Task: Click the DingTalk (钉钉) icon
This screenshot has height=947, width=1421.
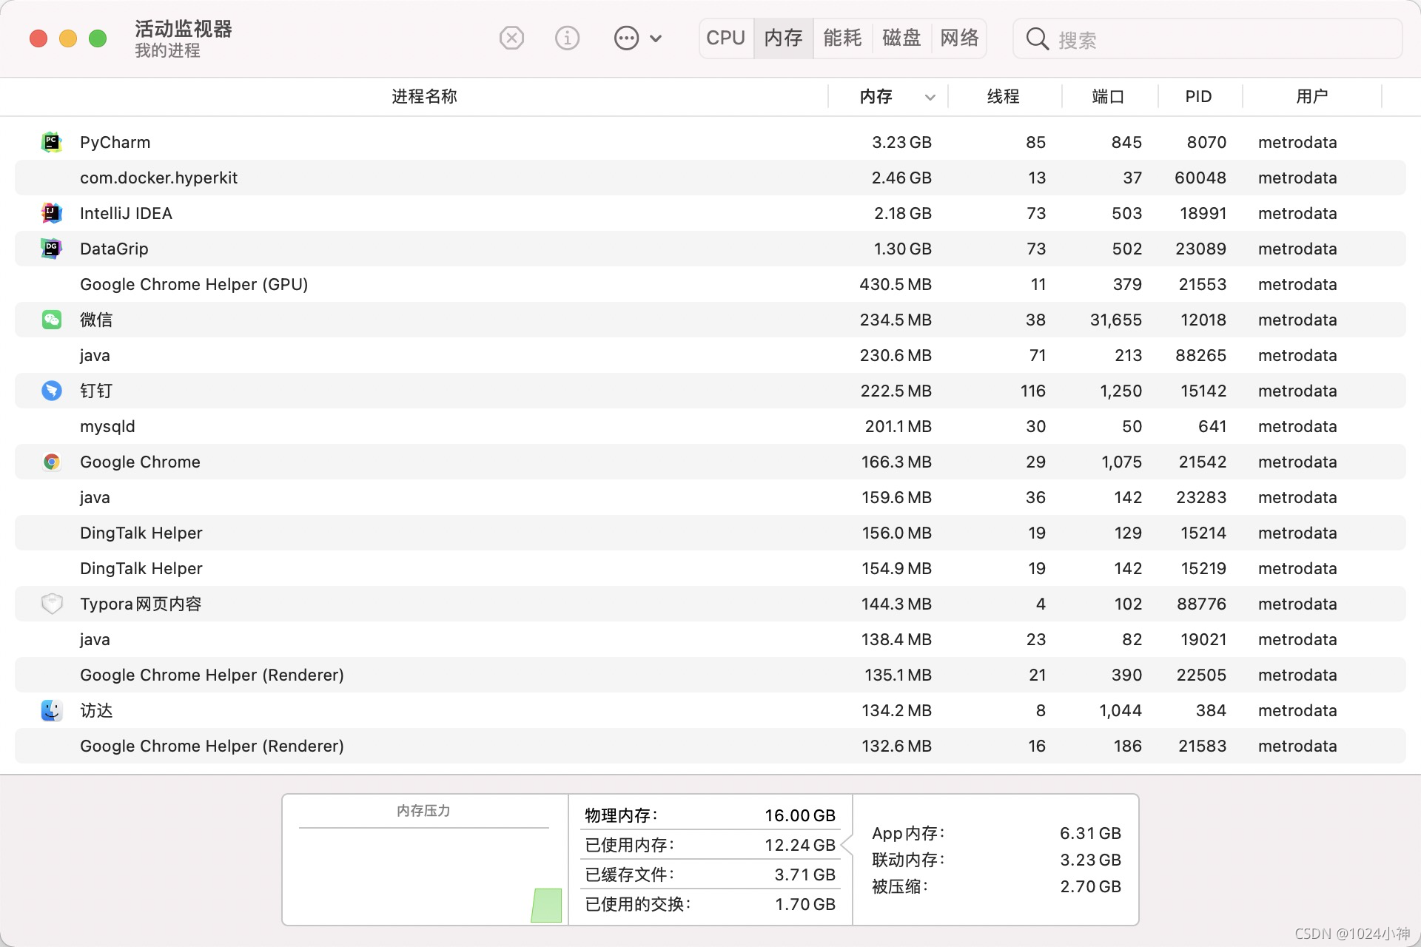Action: coord(51,391)
